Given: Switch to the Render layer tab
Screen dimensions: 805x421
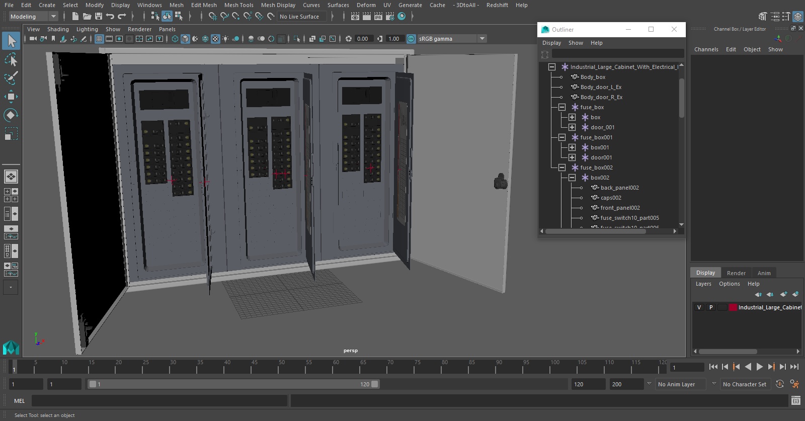Looking at the screenshot, I should (x=736, y=273).
